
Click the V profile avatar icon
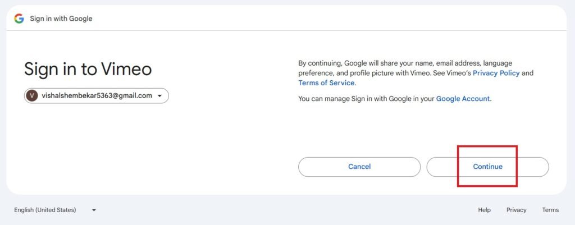pyautogui.click(x=32, y=95)
